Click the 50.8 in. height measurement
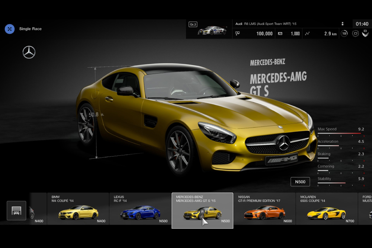The height and width of the screenshot is (248, 372). (x=96, y=115)
